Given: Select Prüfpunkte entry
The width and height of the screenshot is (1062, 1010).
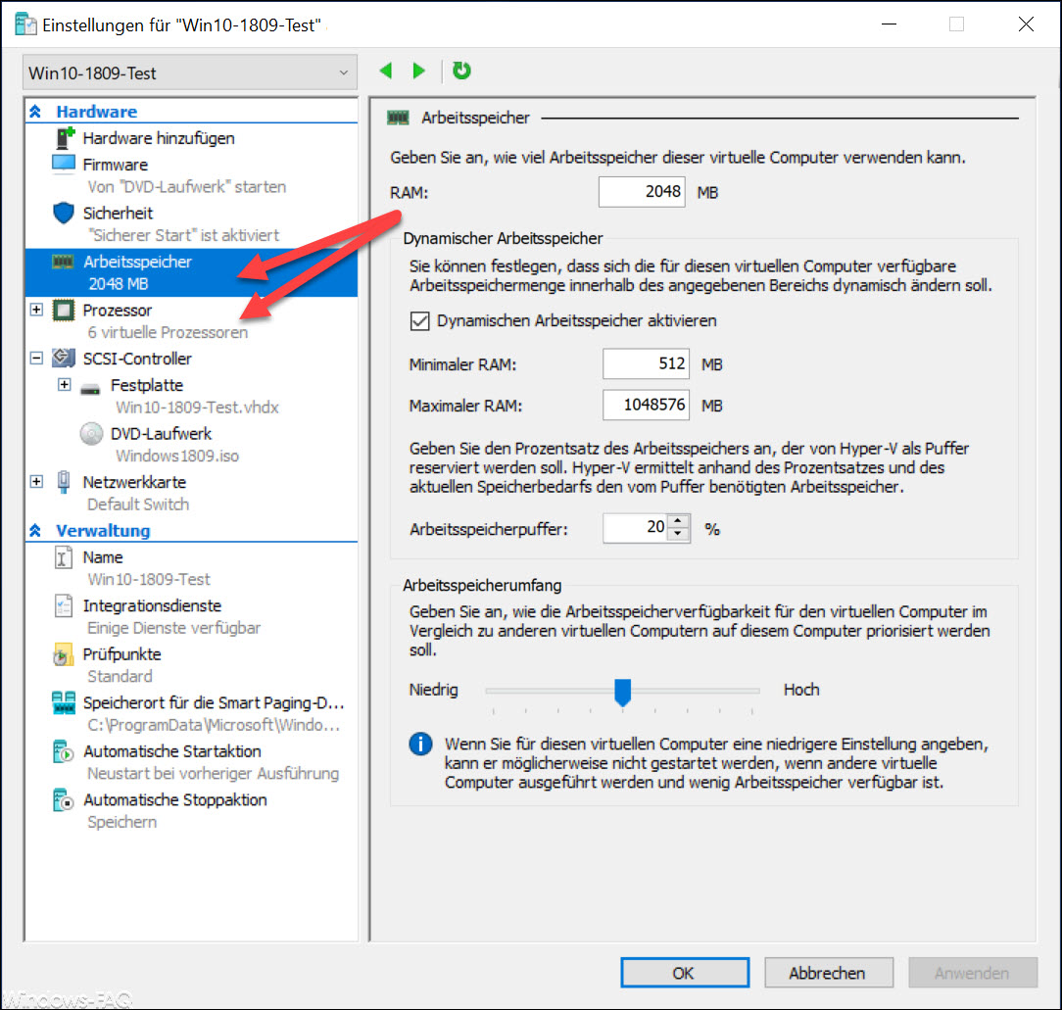Looking at the screenshot, I should 121,654.
